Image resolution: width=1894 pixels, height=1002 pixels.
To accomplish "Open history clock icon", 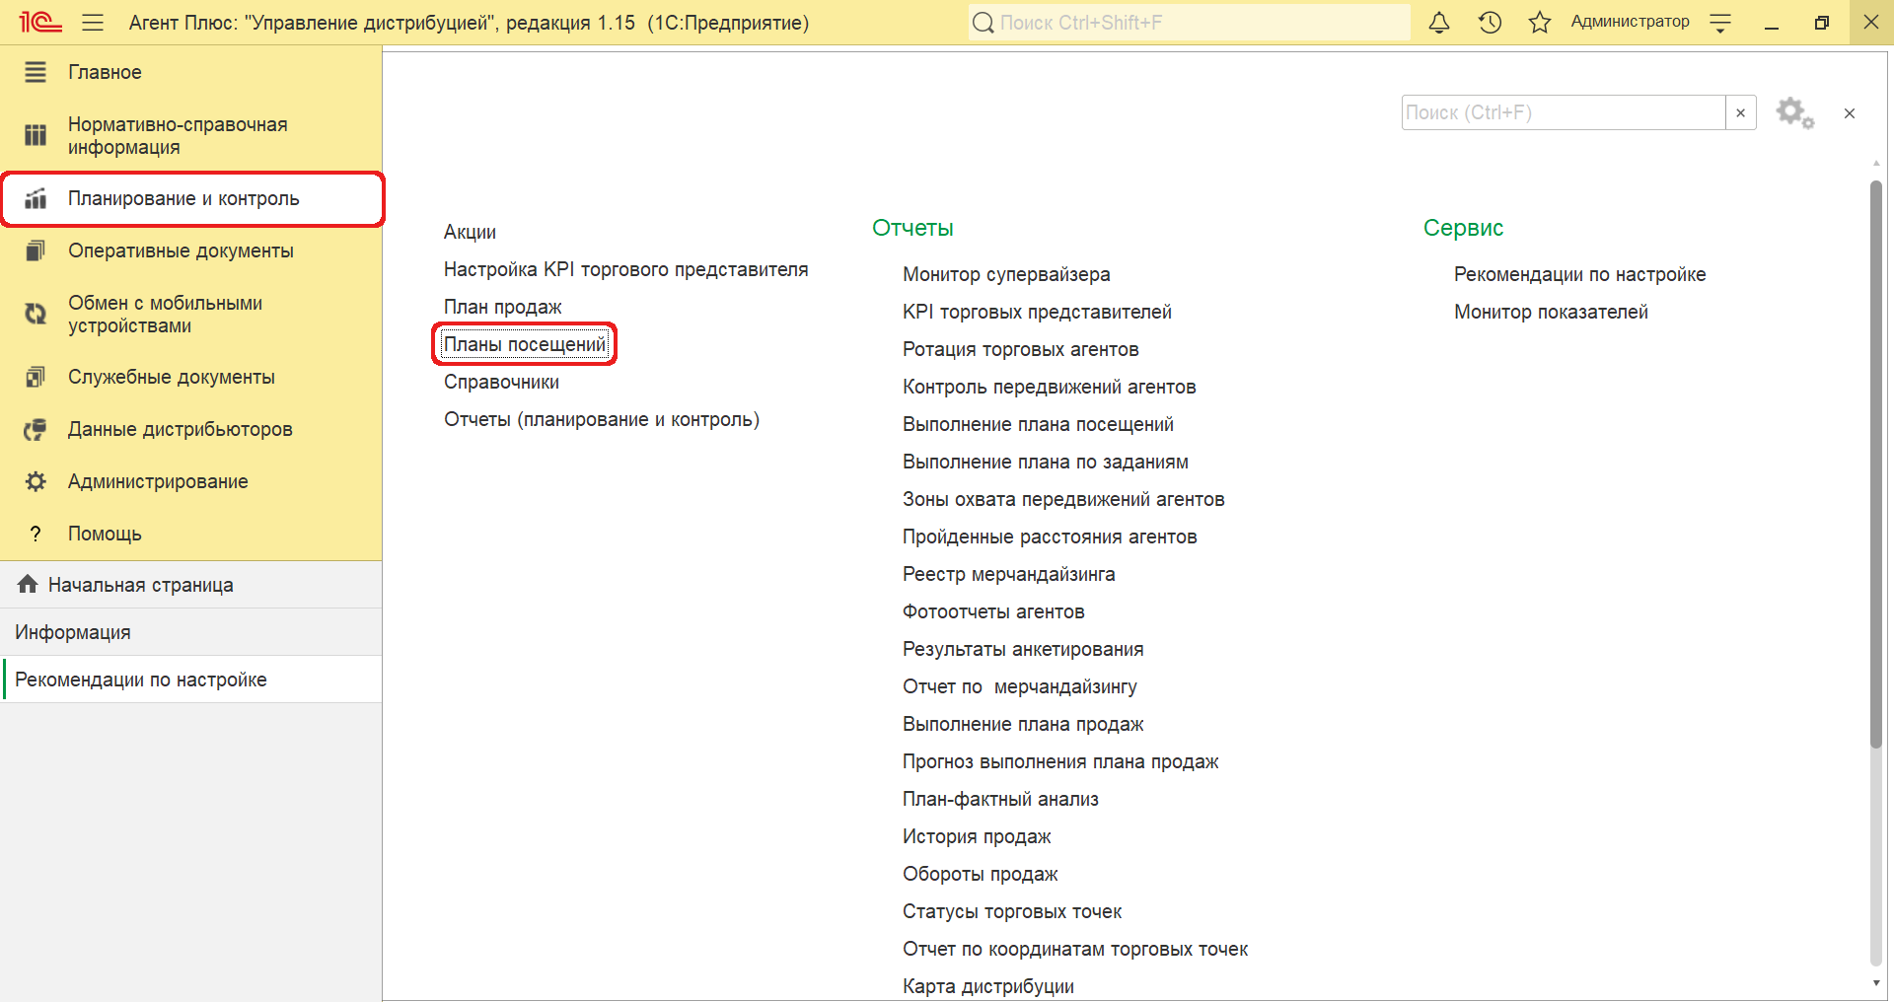I will click(x=1490, y=22).
